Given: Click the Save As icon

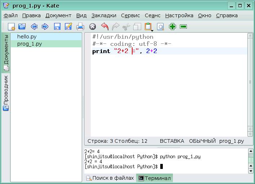Looking at the screenshot, I should click(x=68, y=27).
